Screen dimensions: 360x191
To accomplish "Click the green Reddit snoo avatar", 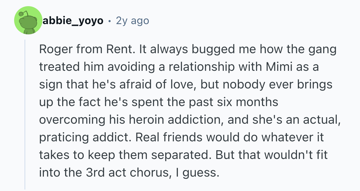I will pos(29,20).
